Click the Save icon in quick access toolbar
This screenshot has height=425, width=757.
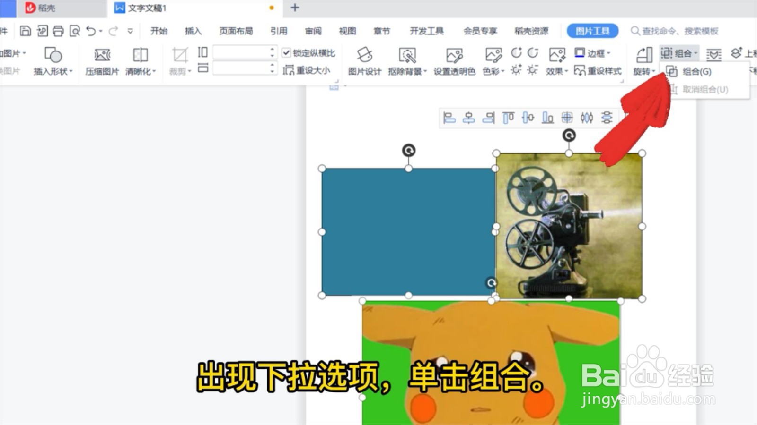(26, 31)
